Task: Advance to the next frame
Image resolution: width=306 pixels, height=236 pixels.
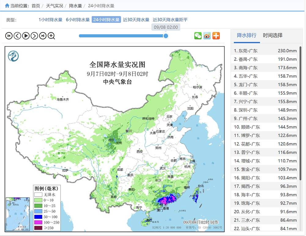Action: [34, 36]
